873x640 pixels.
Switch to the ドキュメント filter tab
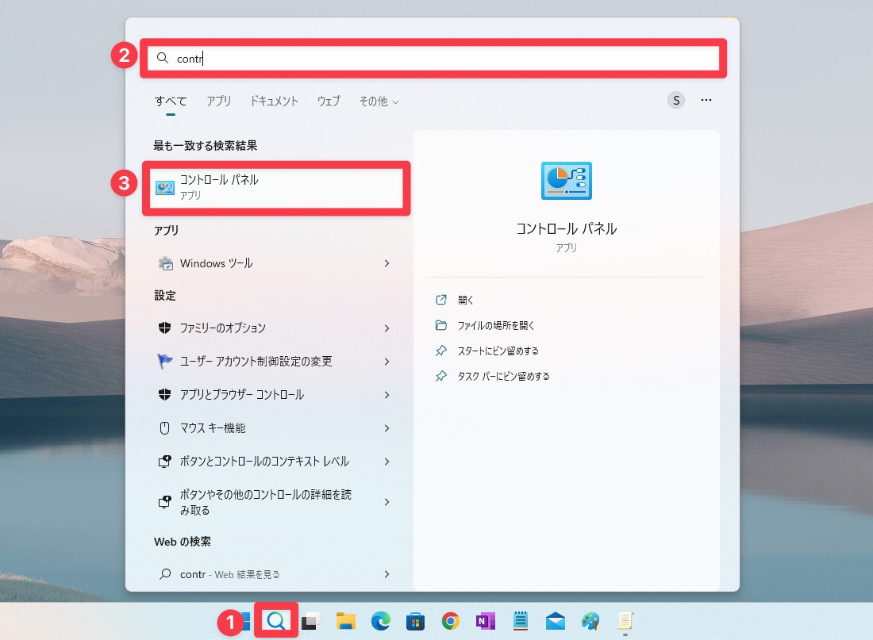click(x=274, y=102)
